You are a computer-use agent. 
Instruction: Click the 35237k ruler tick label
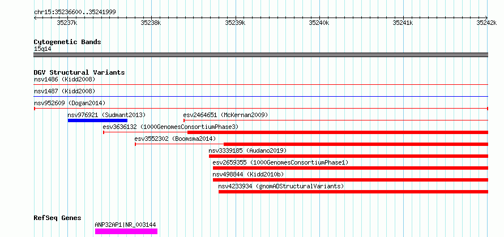click(x=67, y=23)
